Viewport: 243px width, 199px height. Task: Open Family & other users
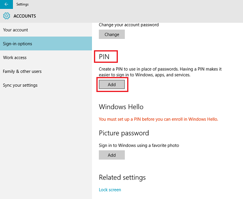point(22,71)
